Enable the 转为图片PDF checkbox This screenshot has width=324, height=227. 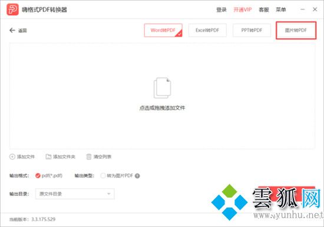click(103, 176)
